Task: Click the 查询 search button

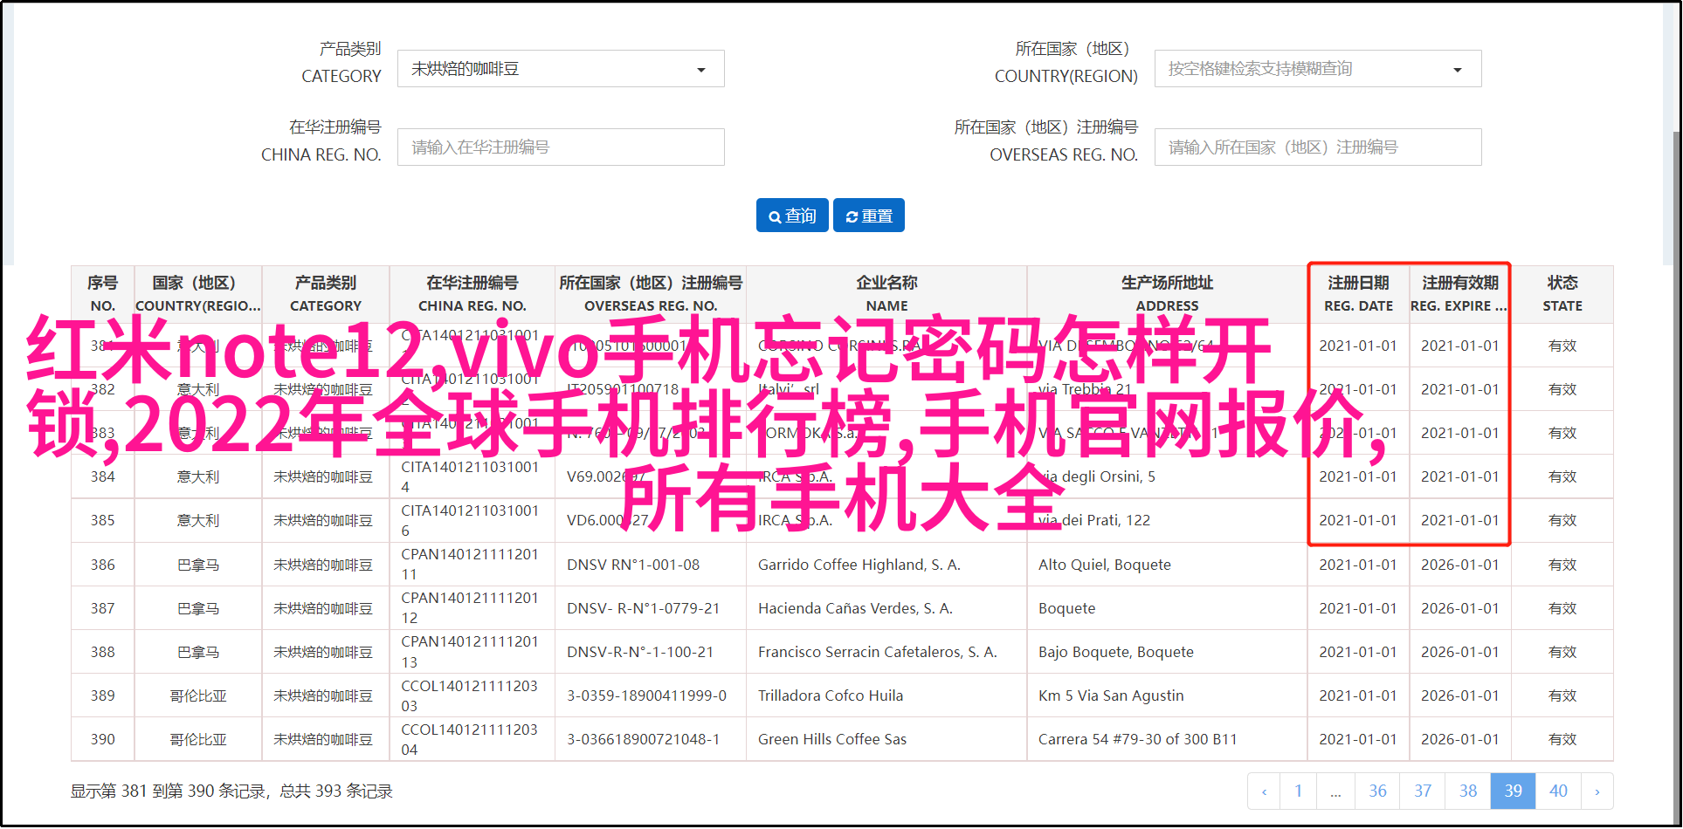Action: 792,216
